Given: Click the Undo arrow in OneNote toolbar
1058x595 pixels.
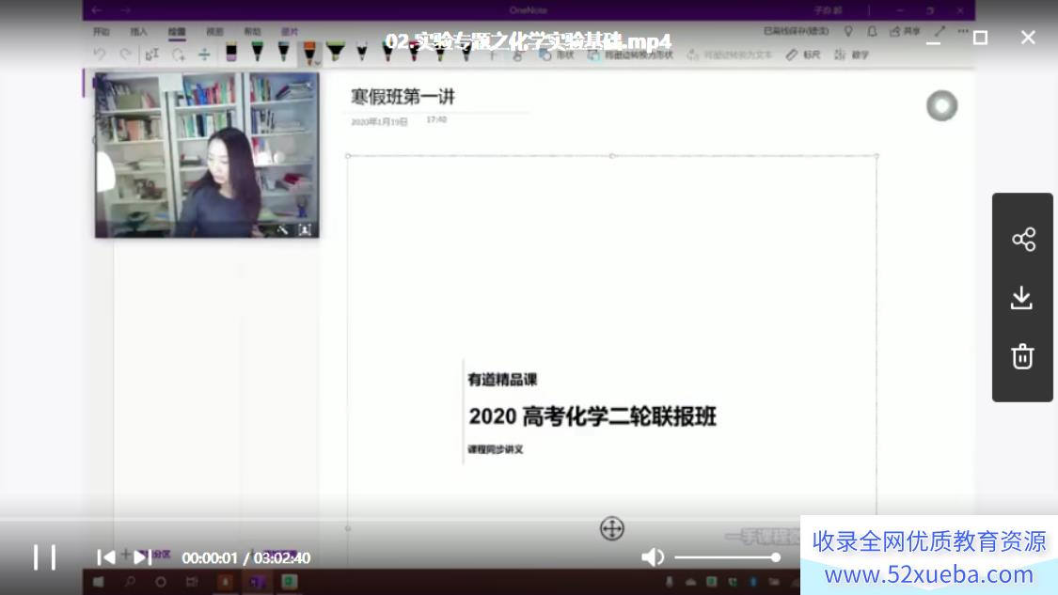Looking at the screenshot, I should tap(100, 54).
